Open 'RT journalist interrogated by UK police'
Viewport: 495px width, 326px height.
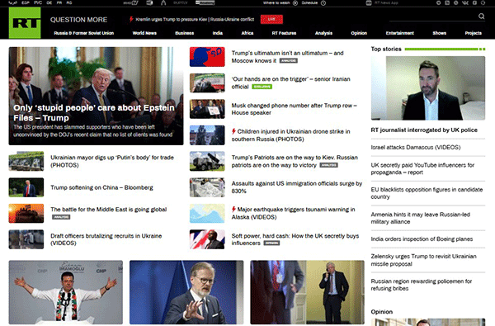point(424,130)
